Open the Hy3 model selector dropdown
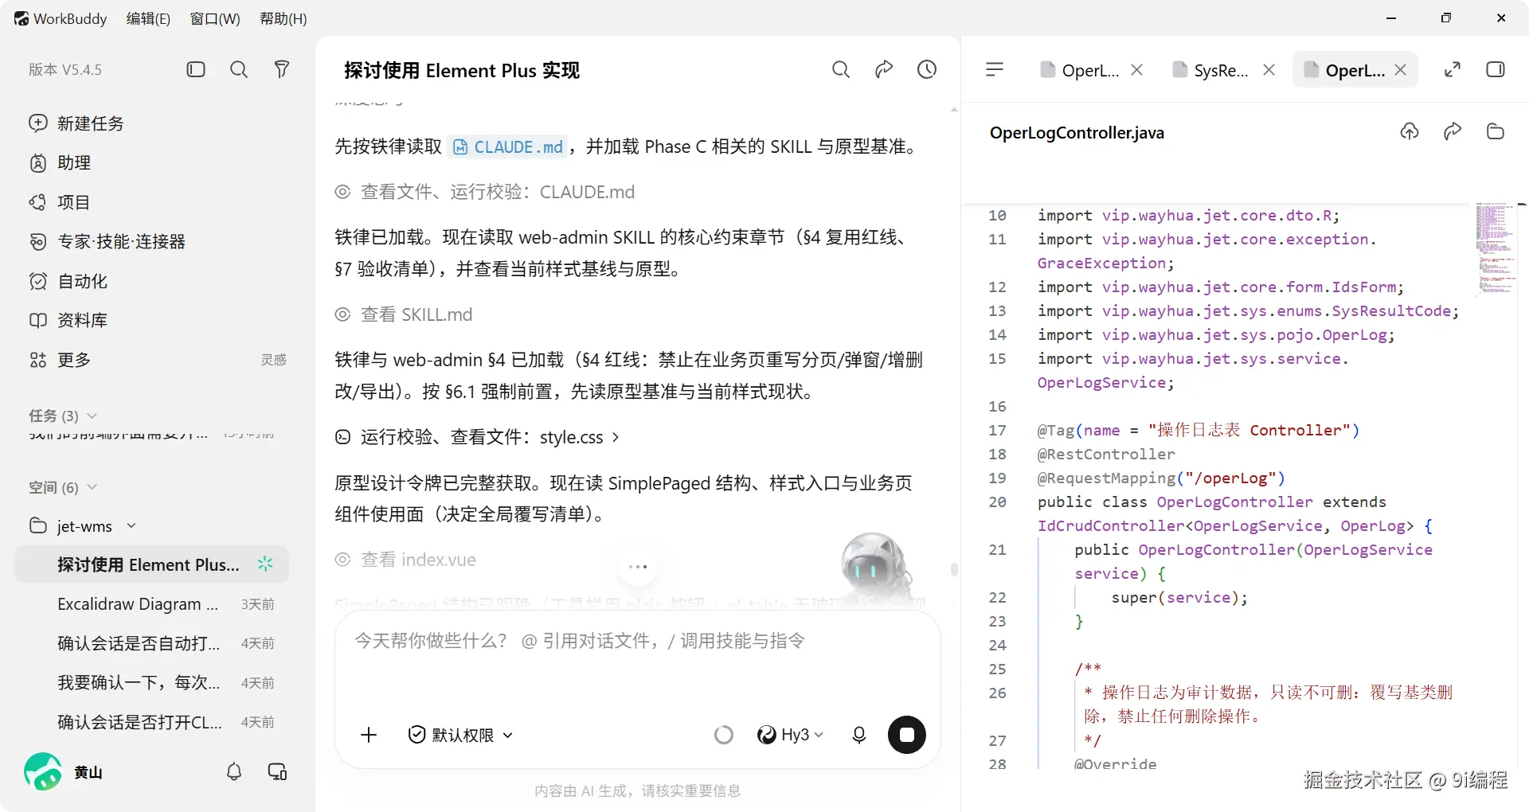Screen dimensions: 1529x812 point(790,735)
